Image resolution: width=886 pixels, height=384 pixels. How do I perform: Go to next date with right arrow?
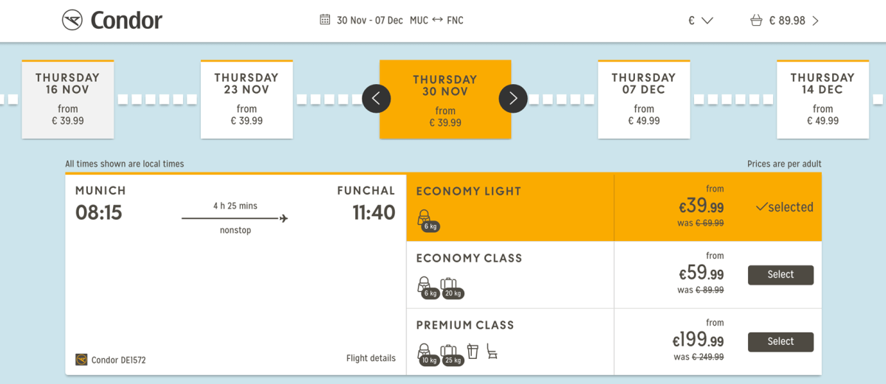tap(513, 99)
